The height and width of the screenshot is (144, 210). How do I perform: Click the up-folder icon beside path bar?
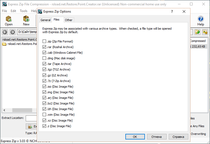point(197,32)
